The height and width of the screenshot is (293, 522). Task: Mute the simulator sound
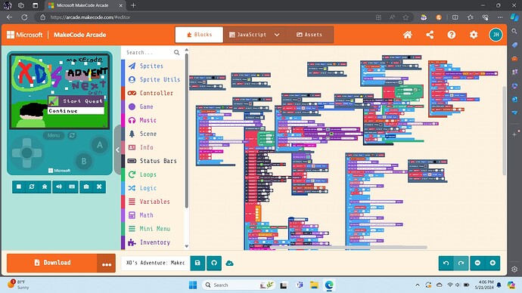59,187
